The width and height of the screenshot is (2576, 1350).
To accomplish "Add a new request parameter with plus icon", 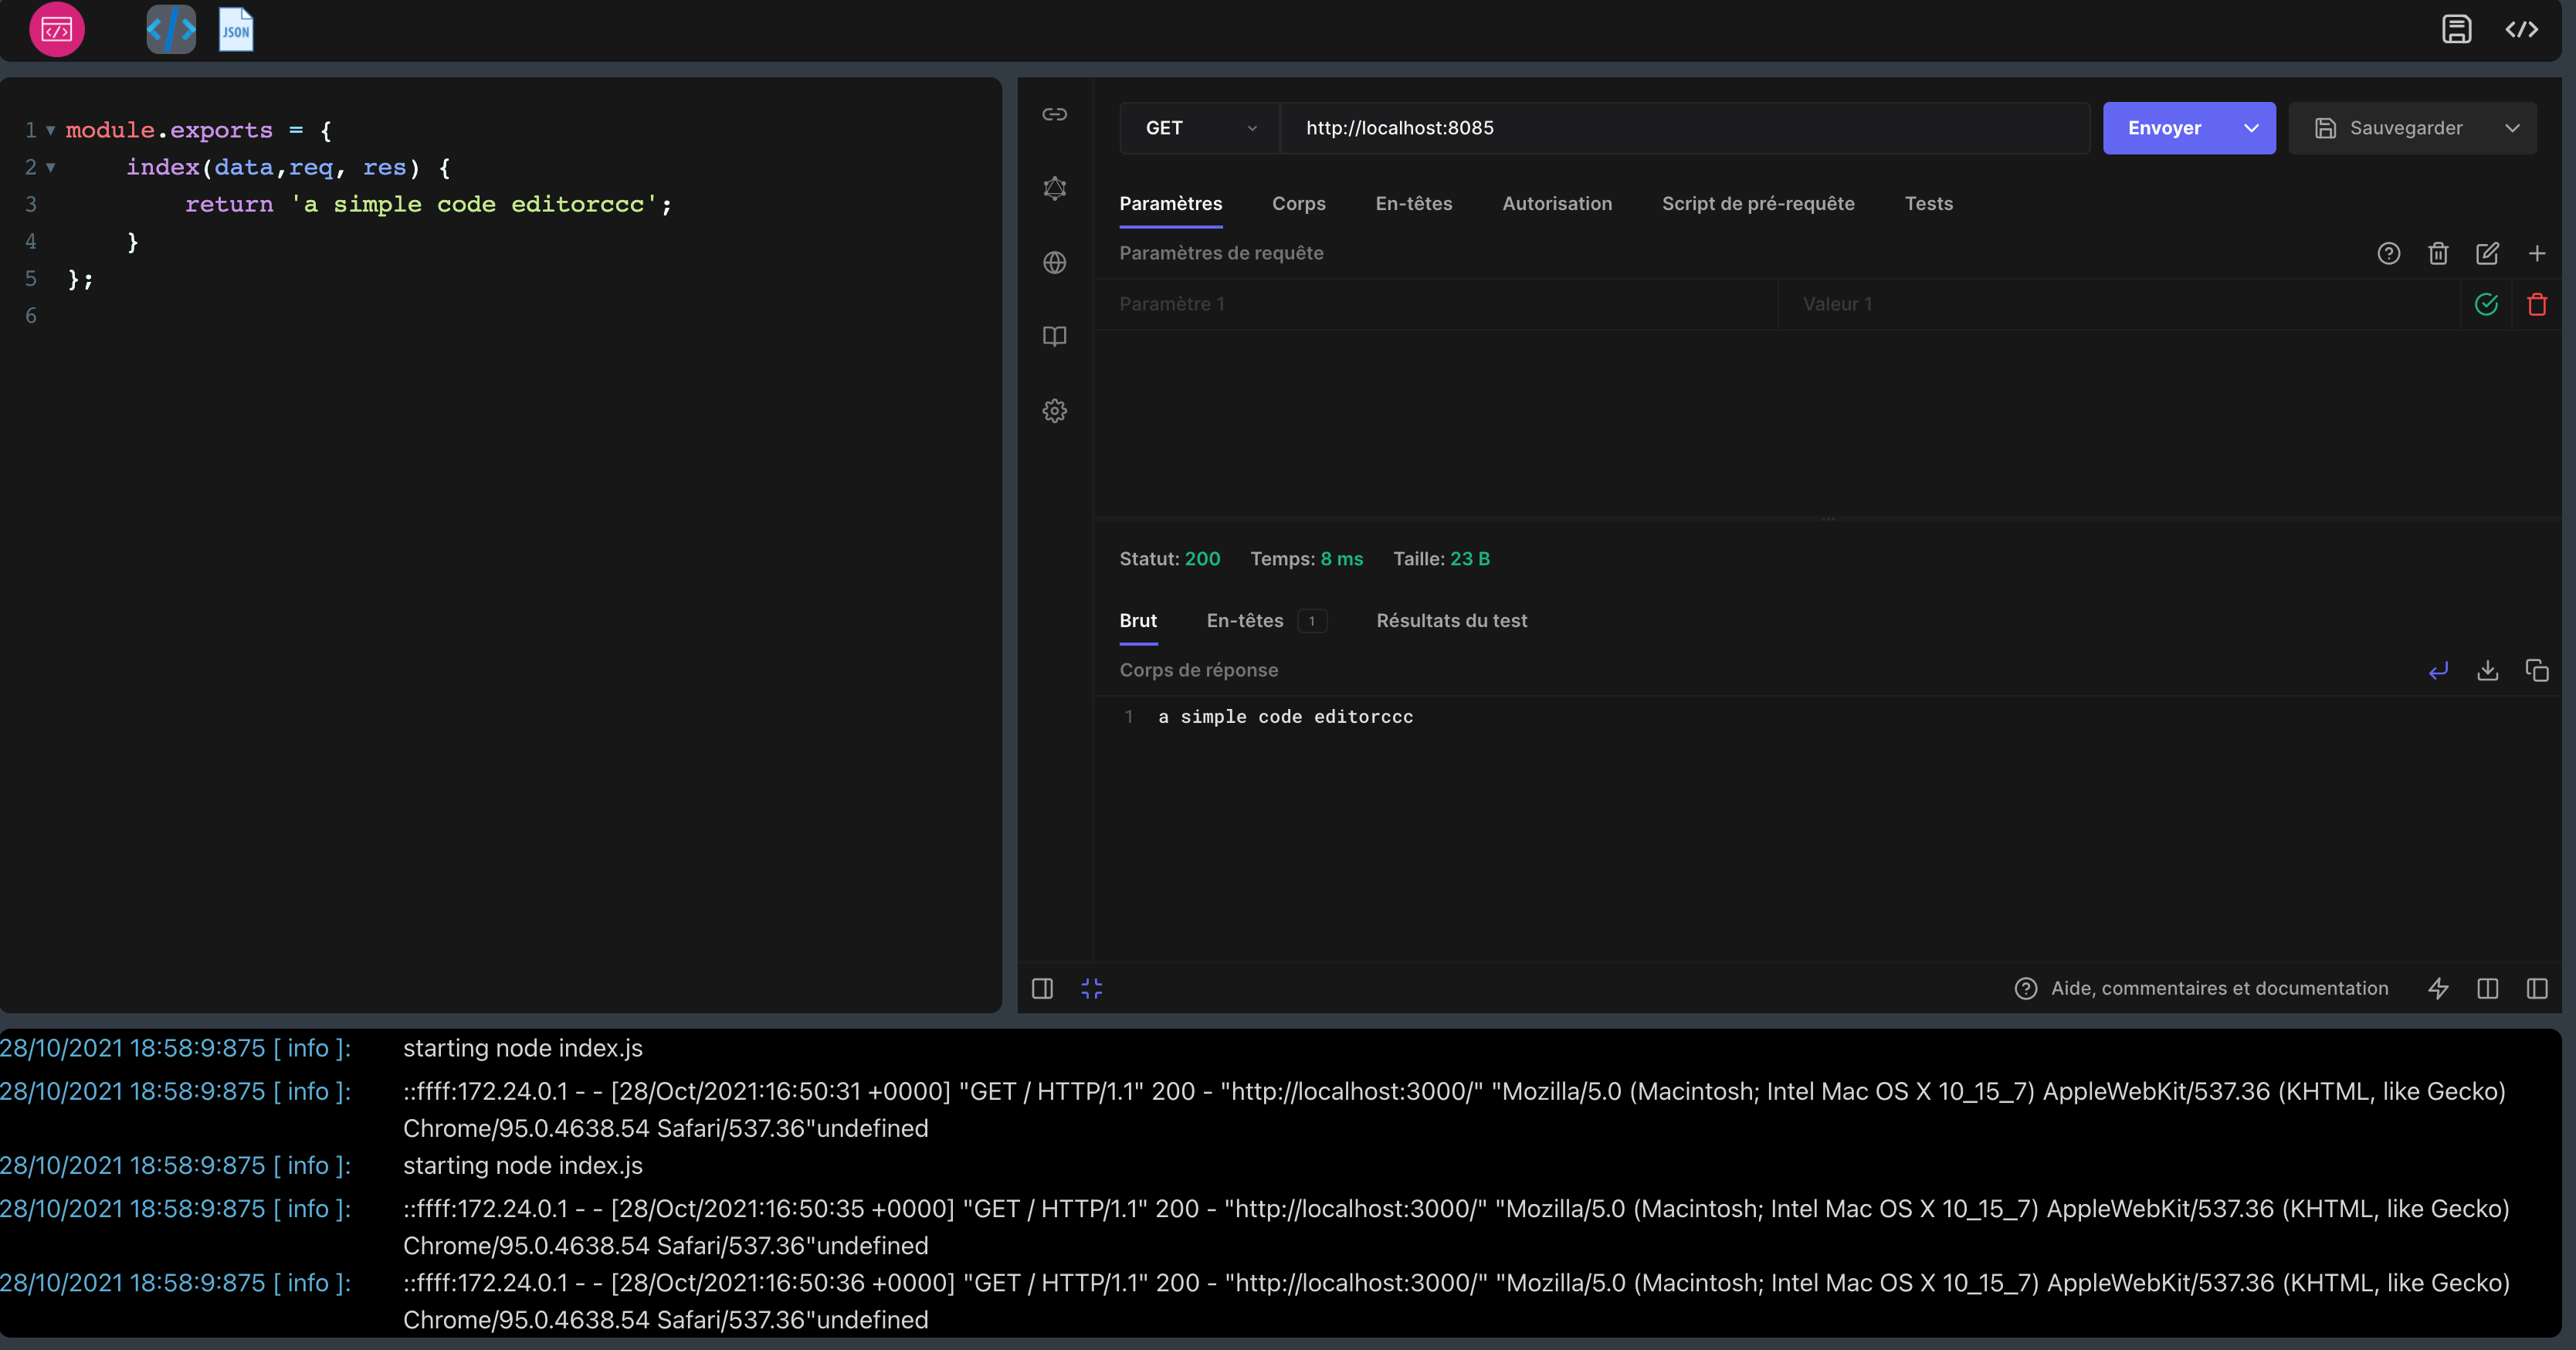I will (2538, 253).
